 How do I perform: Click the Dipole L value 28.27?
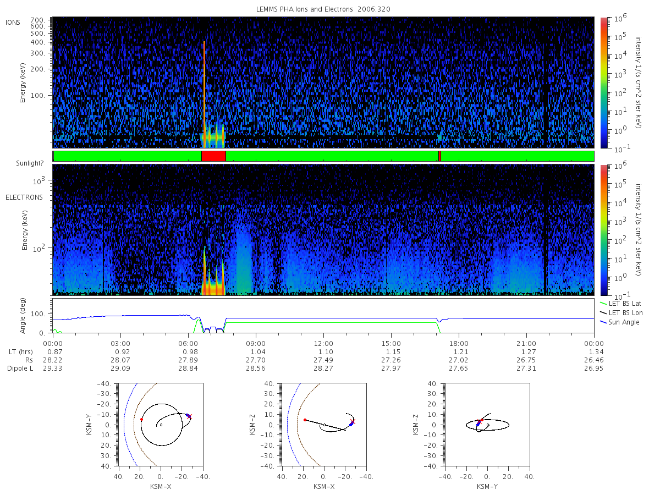coord(323,368)
